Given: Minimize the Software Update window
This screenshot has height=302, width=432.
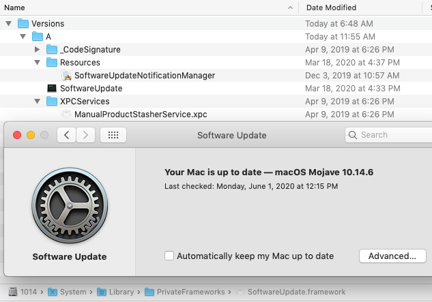Looking at the screenshot, I should pyautogui.click(x=31, y=135).
